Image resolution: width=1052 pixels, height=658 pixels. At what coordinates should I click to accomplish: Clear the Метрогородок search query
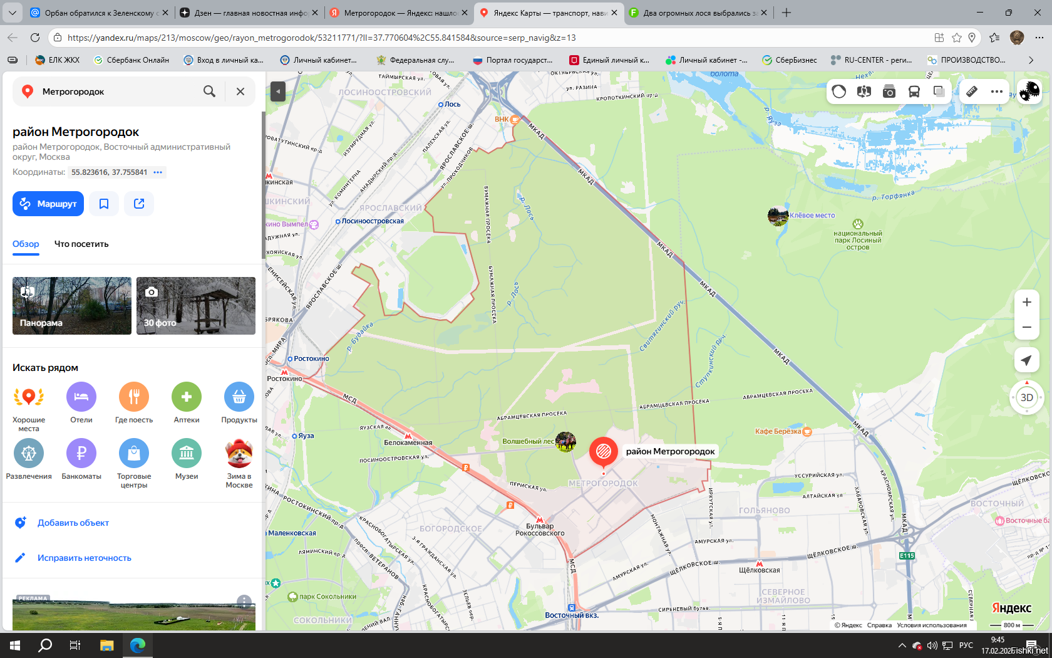pos(240,91)
